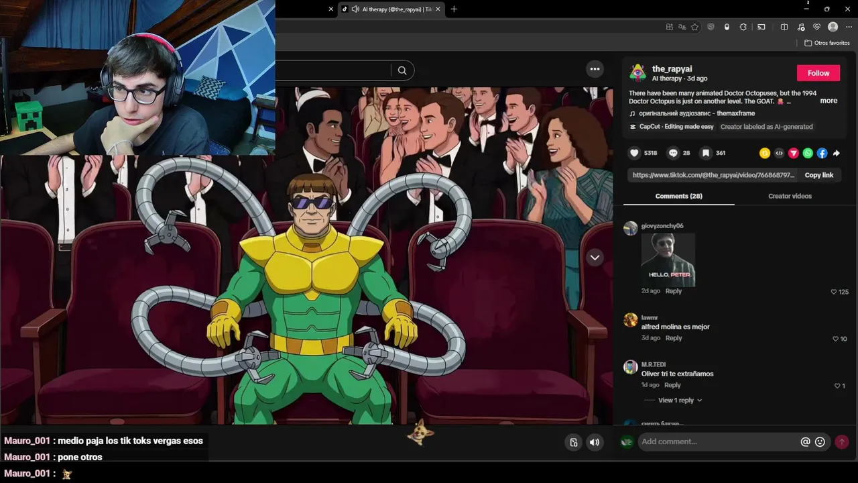This screenshot has height=483, width=858.
Task: Open browser extensions puzzle icon
Action: pos(743,27)
